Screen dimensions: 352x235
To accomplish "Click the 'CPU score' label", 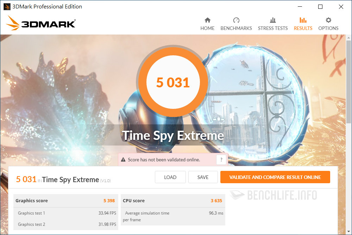I will 133,200.
